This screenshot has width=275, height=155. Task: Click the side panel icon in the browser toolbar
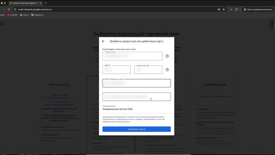(x=236, y=9)
